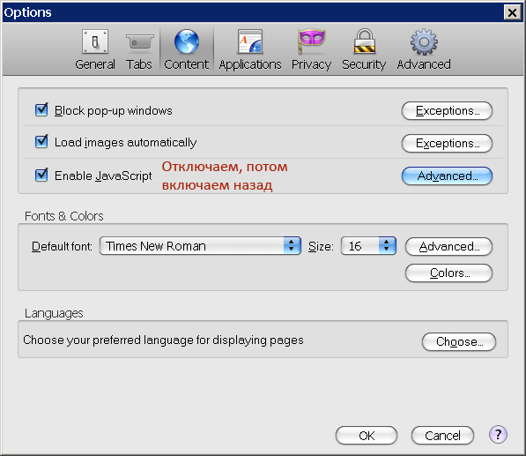This screenshot has height=456, width=526.
Task: Open the Colors dialog button
Action: [x=448, y=273]
